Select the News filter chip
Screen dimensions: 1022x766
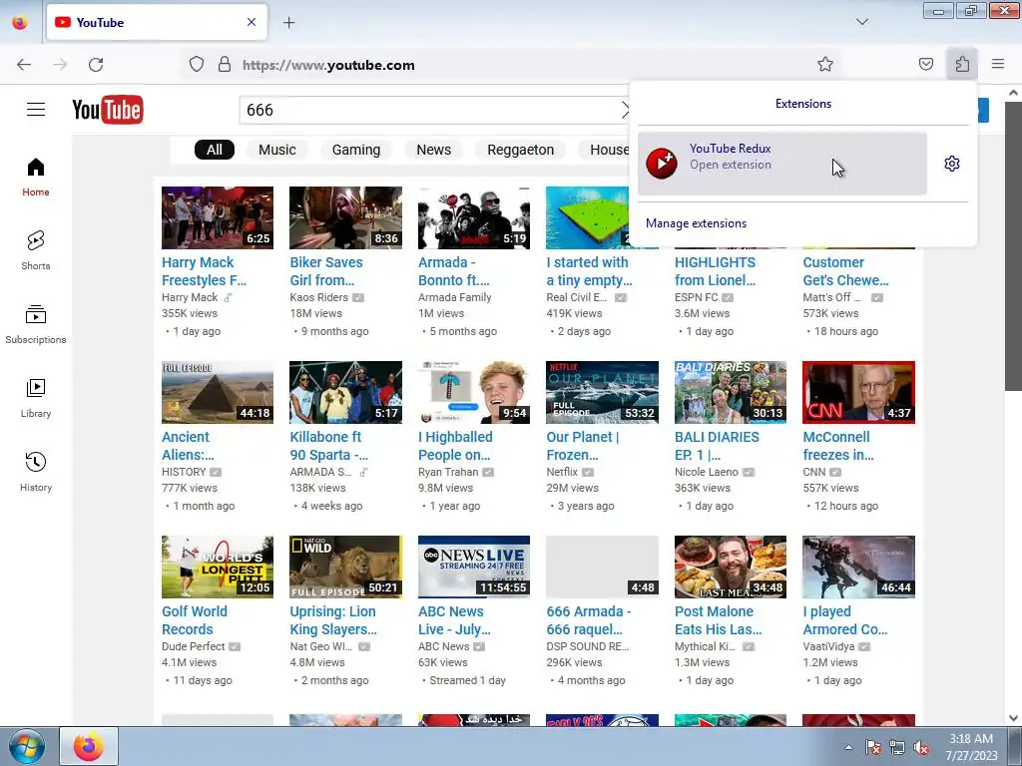tap(433, 150)
